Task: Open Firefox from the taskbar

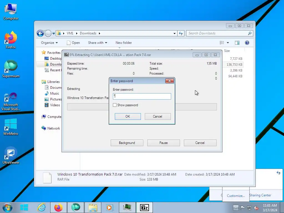Action: (59, 207)
